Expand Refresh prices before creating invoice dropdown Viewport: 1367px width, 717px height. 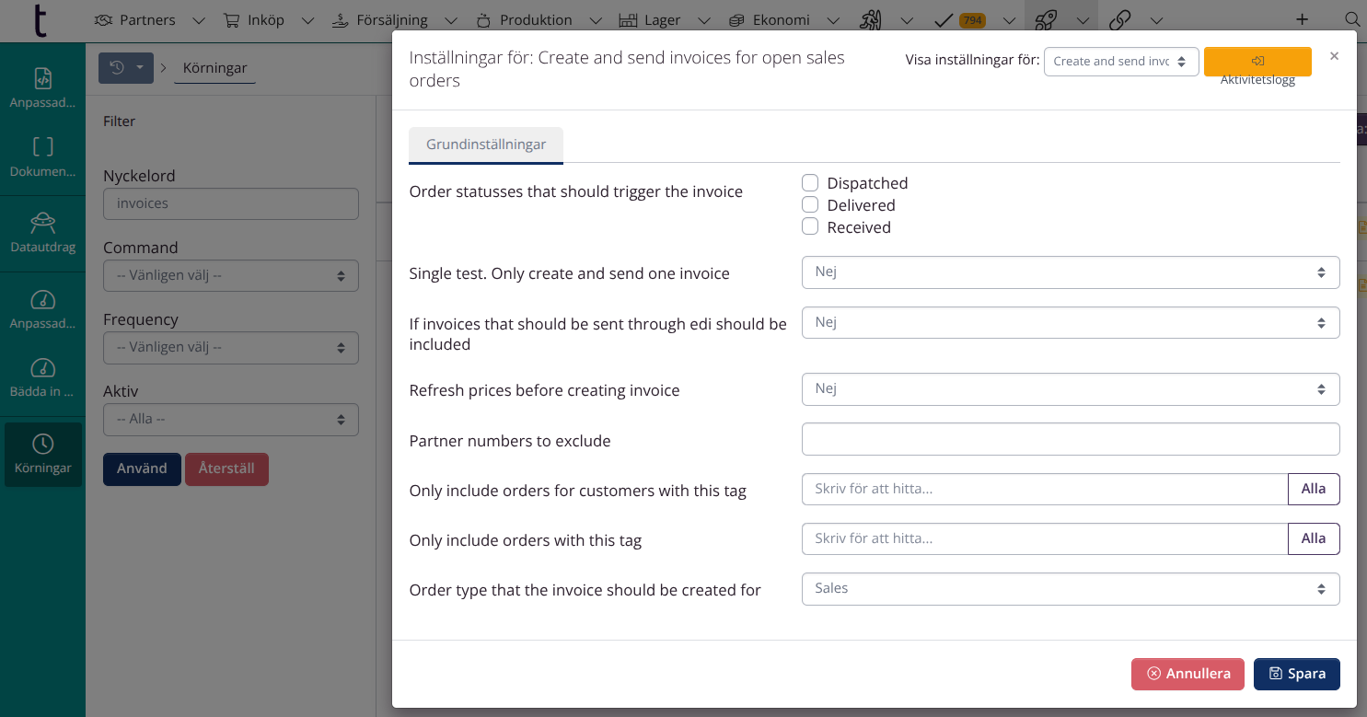click(1070, 389)
